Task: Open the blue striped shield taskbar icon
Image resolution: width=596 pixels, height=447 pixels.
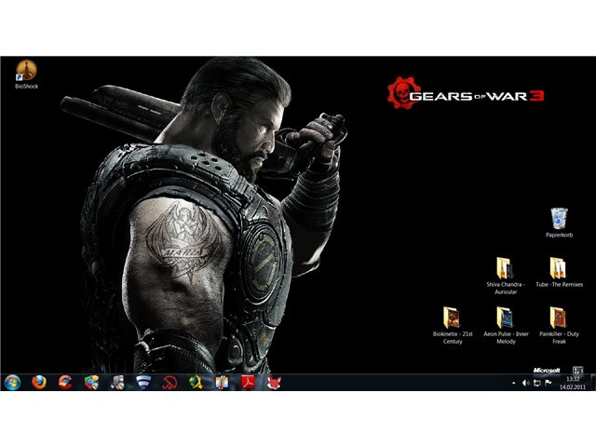Action: click(143, 383)
